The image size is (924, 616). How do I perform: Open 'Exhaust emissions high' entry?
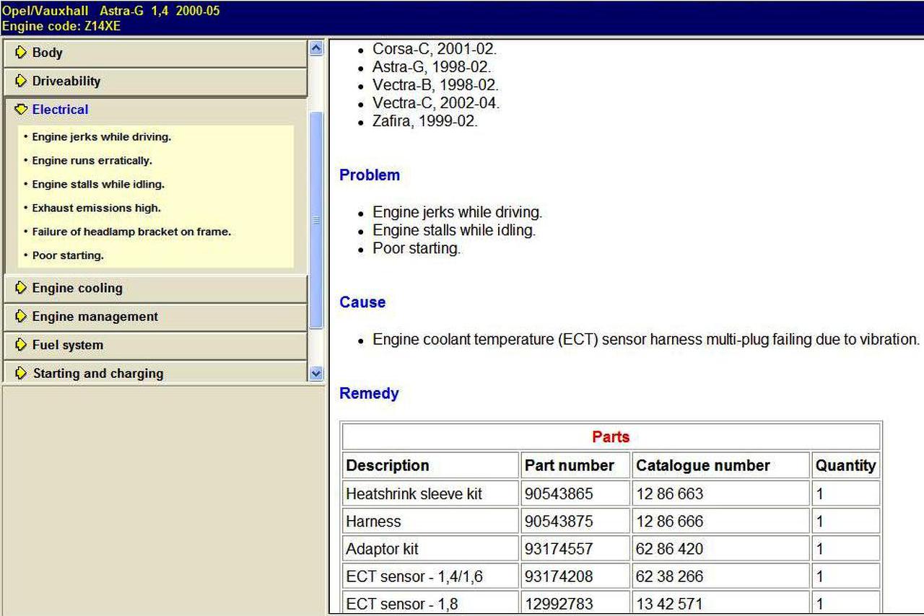96,208
